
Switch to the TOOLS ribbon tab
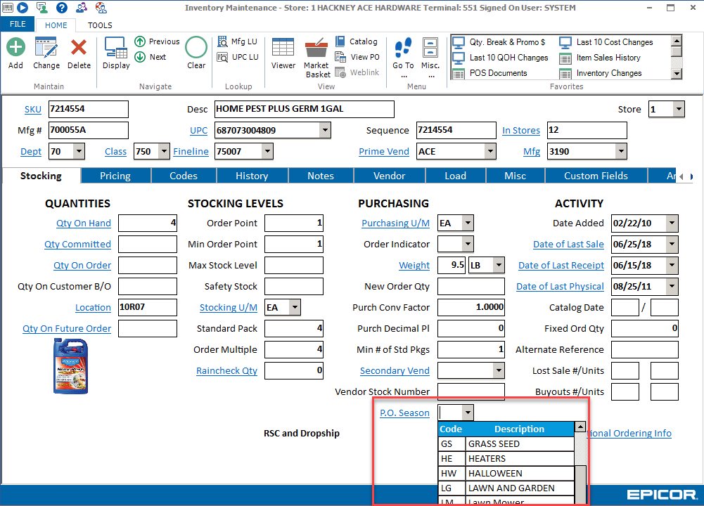point(100,25)
